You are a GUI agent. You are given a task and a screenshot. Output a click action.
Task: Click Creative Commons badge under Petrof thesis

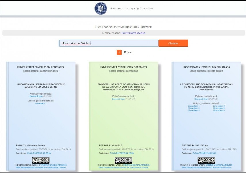tap(123, 160)
